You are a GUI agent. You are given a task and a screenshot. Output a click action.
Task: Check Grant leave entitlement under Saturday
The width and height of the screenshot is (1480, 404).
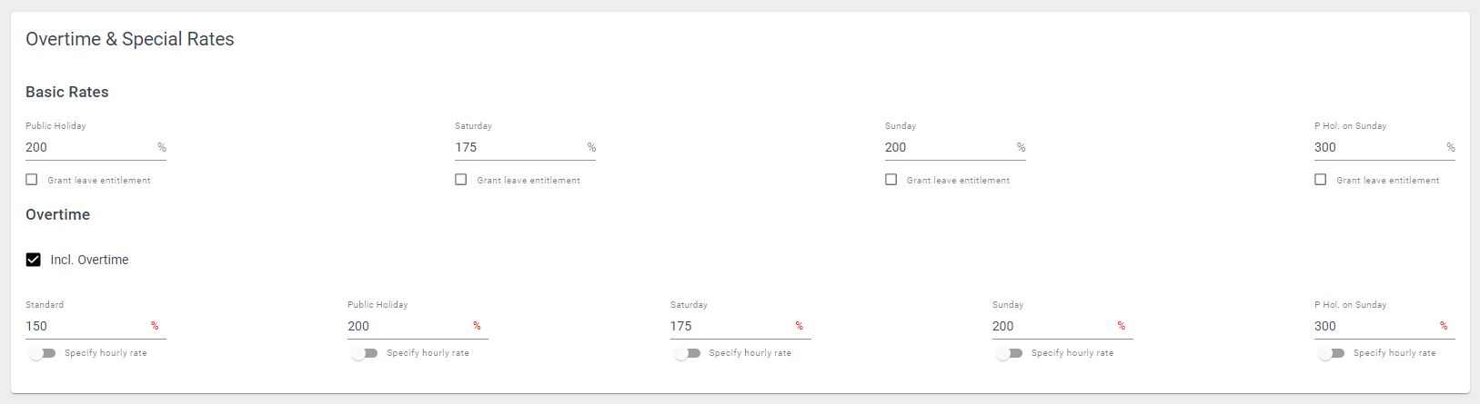point(461,180)
